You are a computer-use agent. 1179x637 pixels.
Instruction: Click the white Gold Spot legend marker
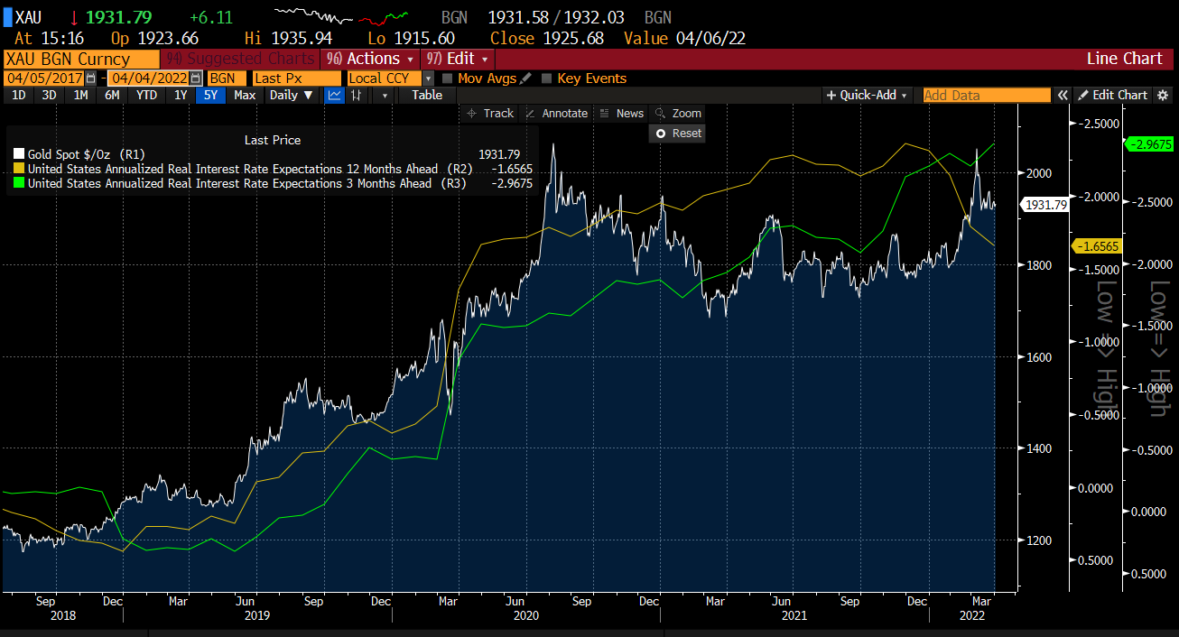(x=19, y=154)
